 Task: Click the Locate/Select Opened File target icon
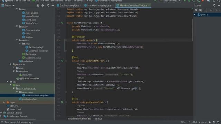[x=38, y=6]
